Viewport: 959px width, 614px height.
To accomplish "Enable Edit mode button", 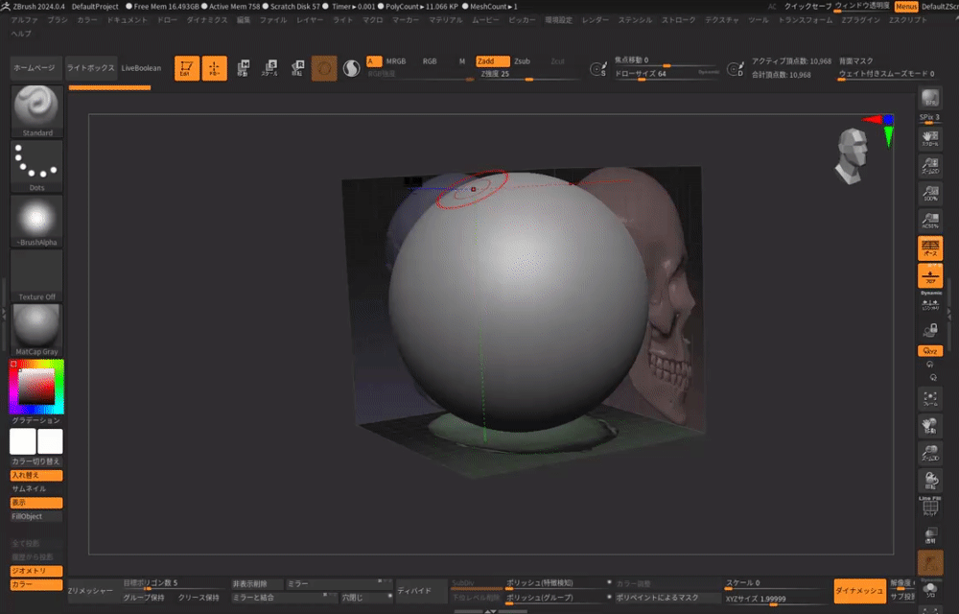I will [186, 68].
